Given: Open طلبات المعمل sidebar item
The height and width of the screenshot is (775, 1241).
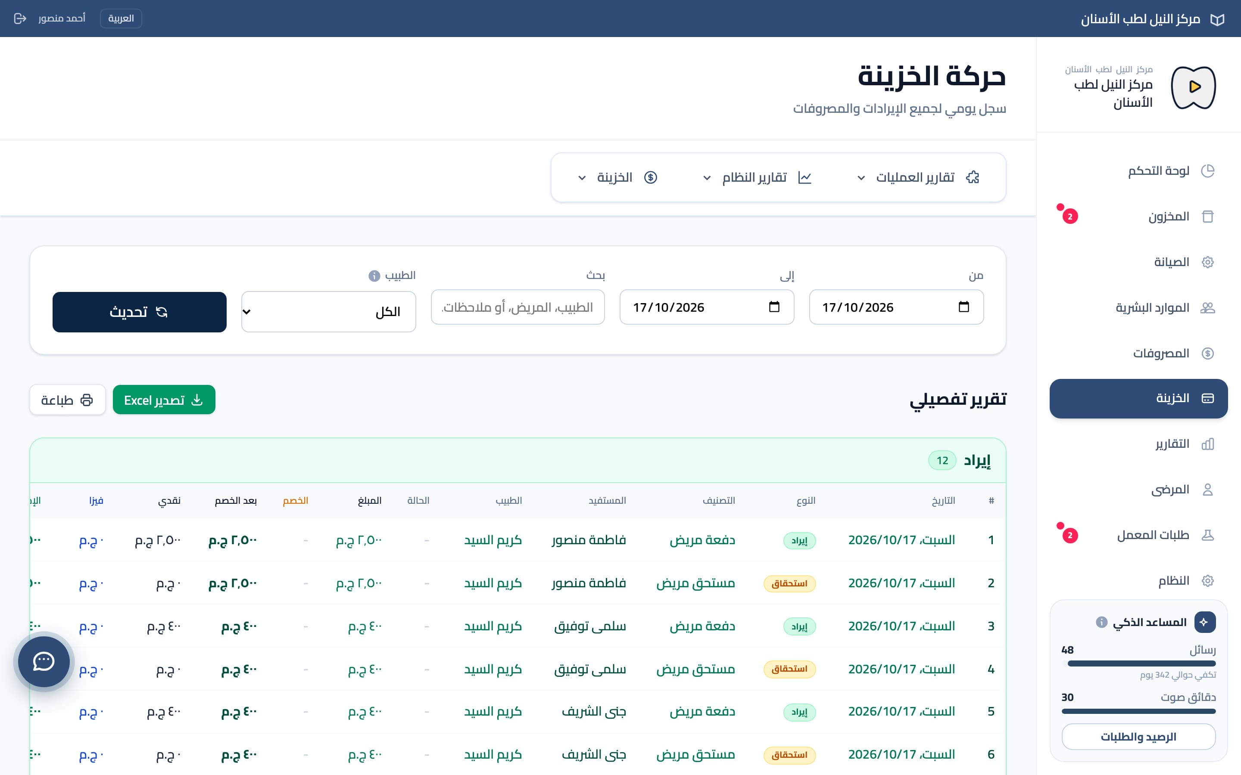Looking at the screenshot, I should coord(1138,535).
